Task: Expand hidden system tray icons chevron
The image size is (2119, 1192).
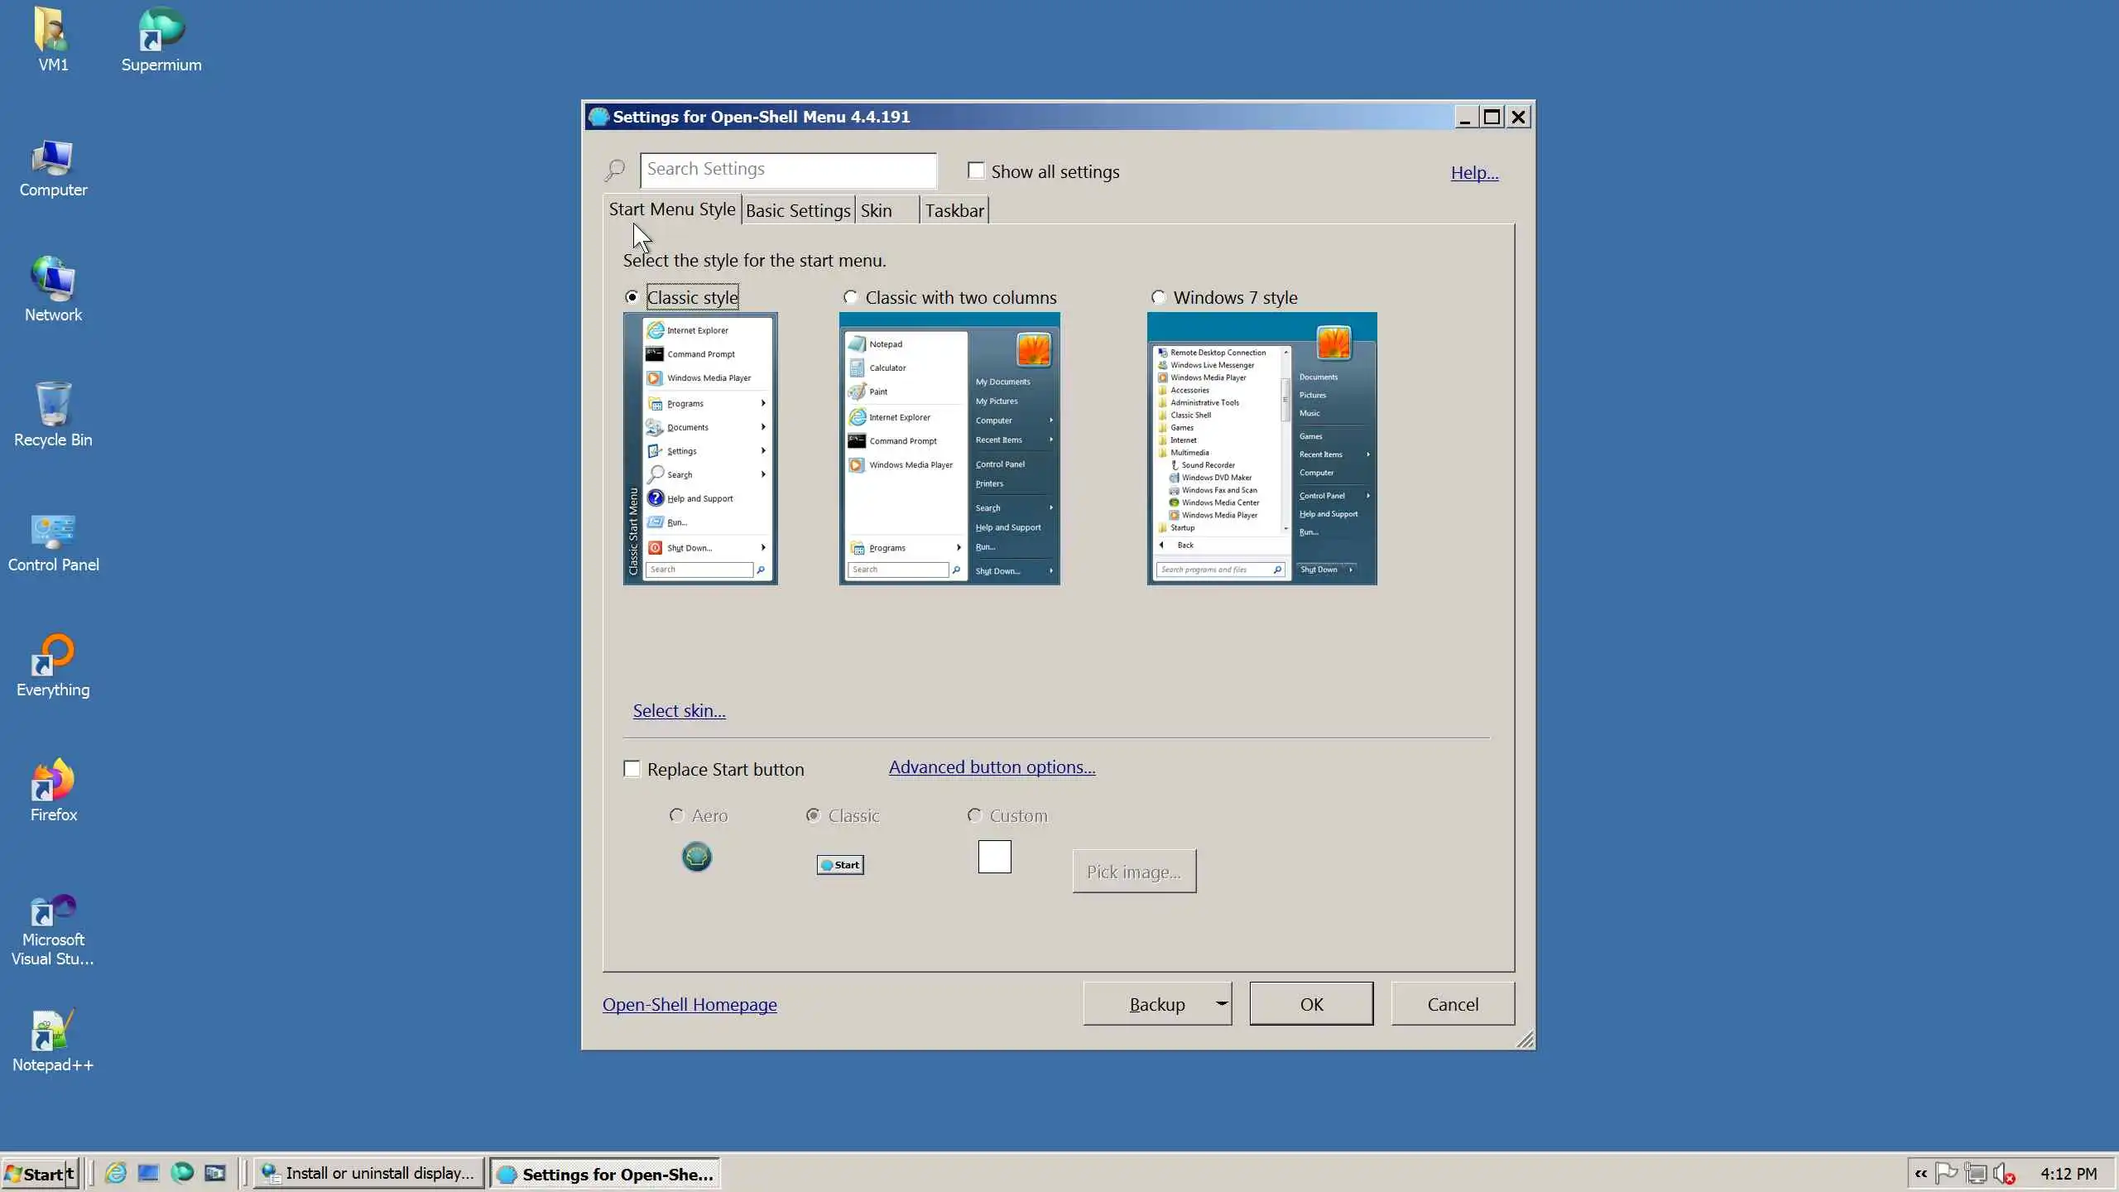Action: (x=1921, y=1173)
